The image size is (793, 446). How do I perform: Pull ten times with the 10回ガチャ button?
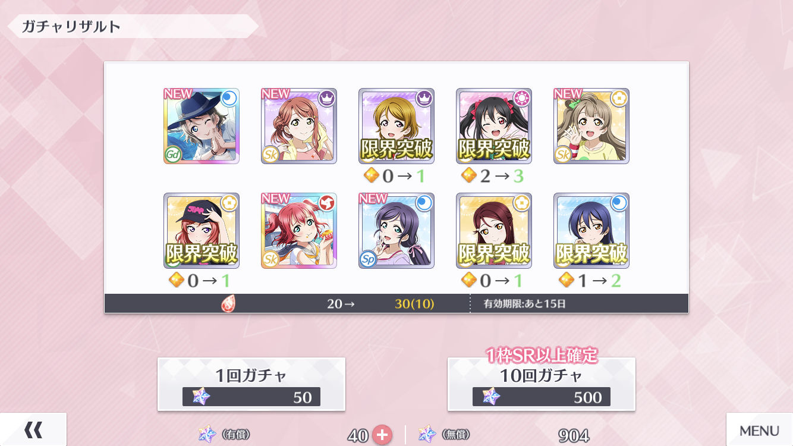(542, 384)
